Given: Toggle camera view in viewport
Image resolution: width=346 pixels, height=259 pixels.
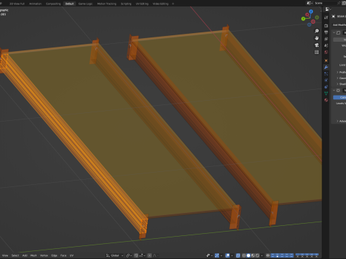Looking at the screenshot, I should click(x=316, y=45).
